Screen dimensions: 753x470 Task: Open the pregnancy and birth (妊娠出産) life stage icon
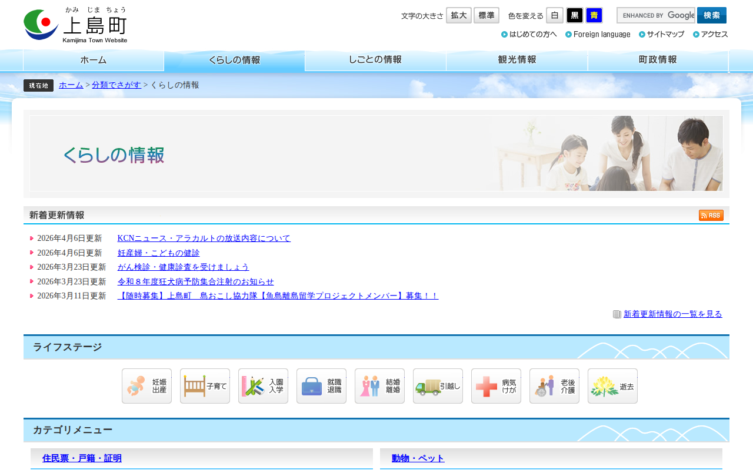146,386
